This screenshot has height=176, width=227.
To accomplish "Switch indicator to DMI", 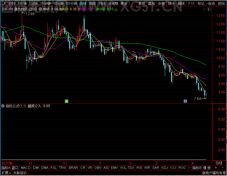I will point(36,168).
